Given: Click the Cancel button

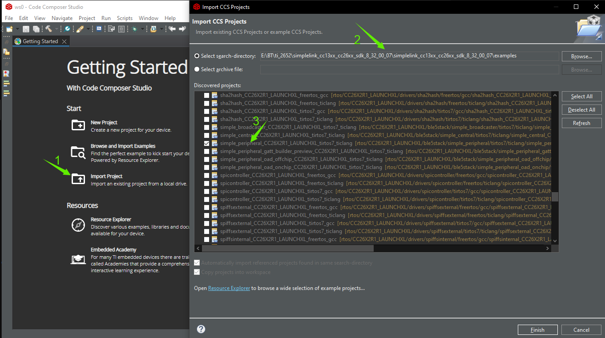Looking at the screenshot, I should (581, 330).
